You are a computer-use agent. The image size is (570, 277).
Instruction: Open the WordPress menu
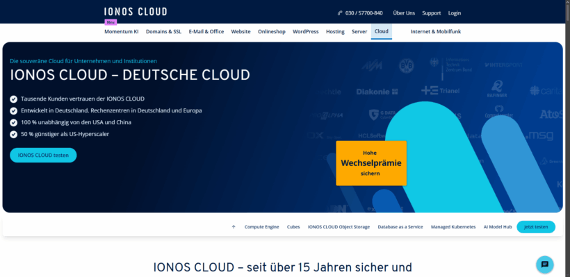click(x=306, y=31)
